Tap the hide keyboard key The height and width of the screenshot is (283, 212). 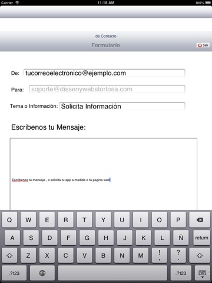point(203,273)
